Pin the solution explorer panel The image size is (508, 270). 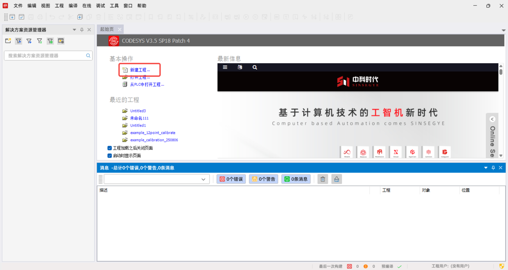pos(82,30)
